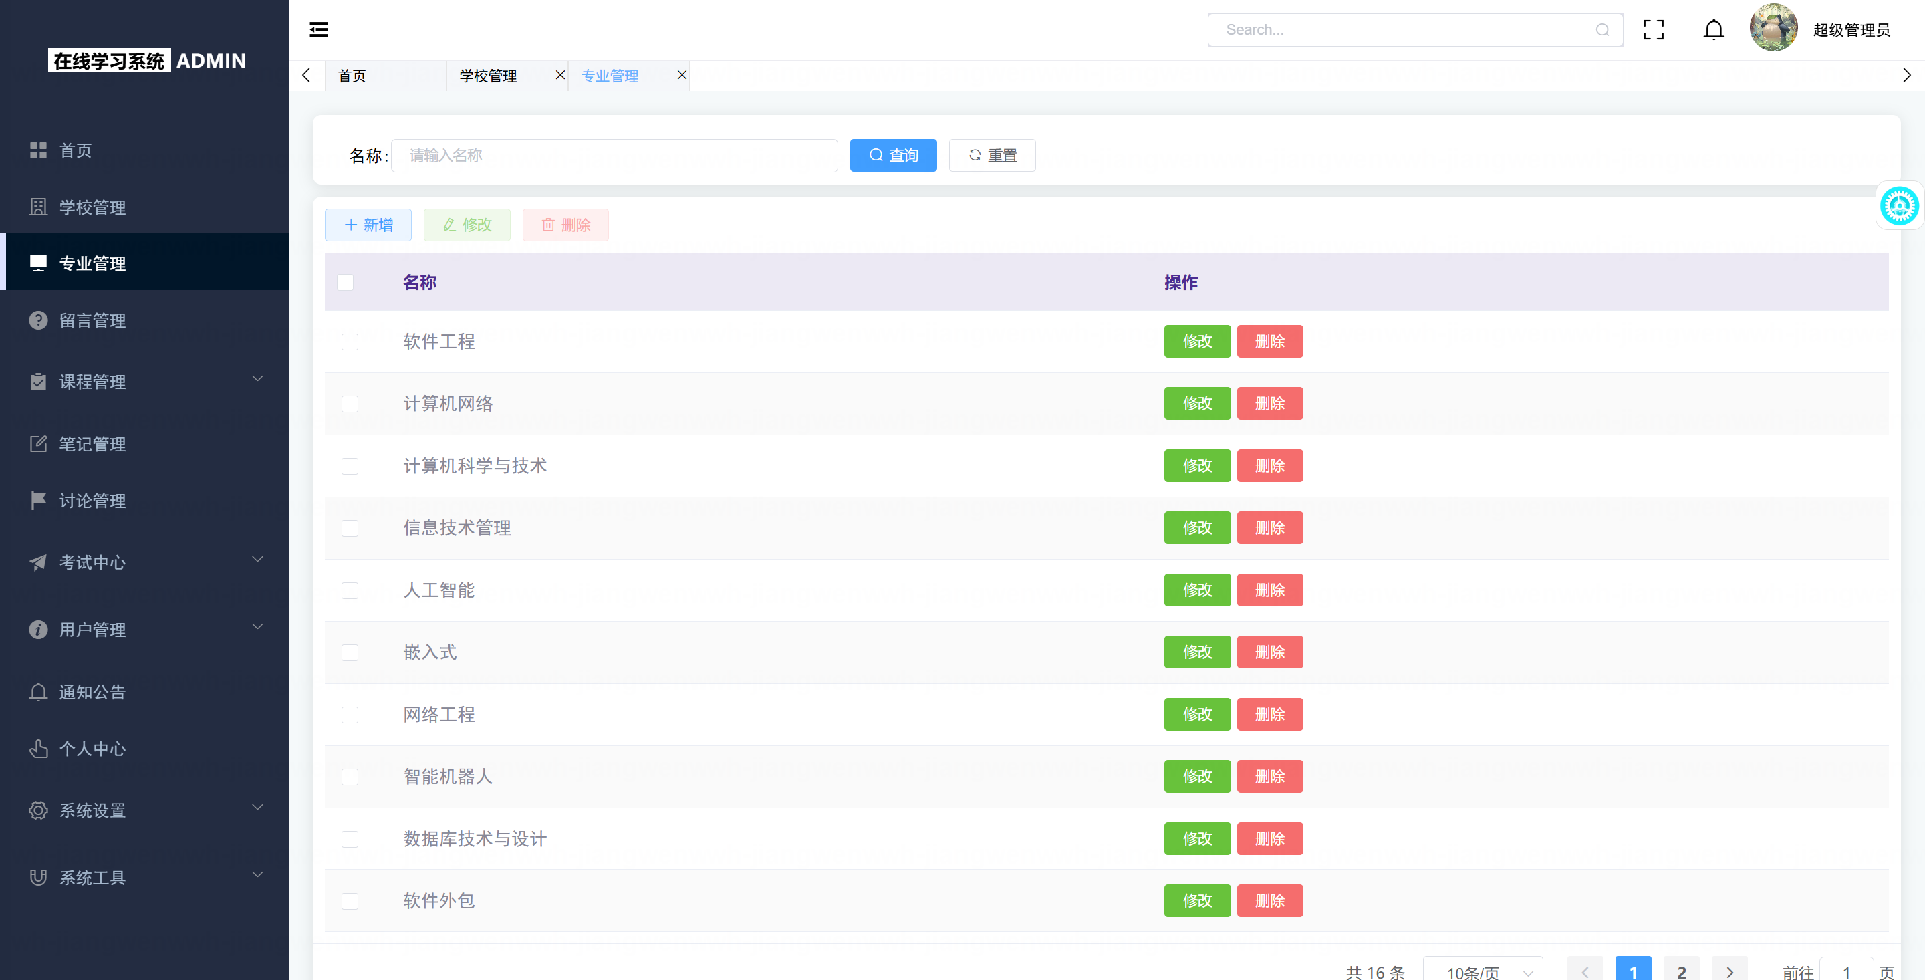Open the floating theme settings gear
1925x980 pixels.
click(x=1899, y=206)
